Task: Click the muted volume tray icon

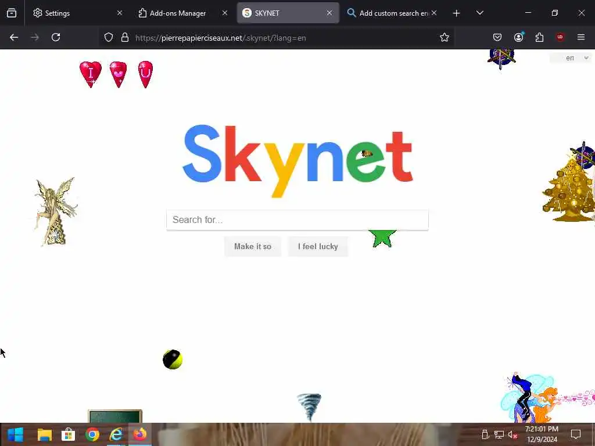Action: tap(512, 434)
